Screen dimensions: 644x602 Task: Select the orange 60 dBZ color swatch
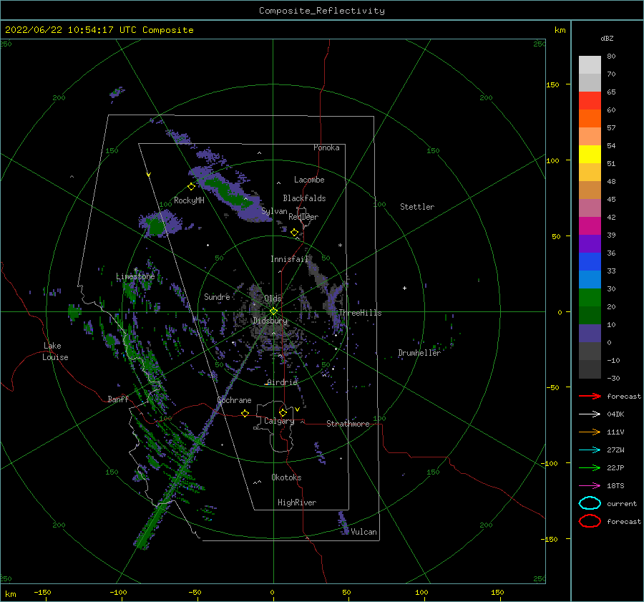tap(590, 118)
